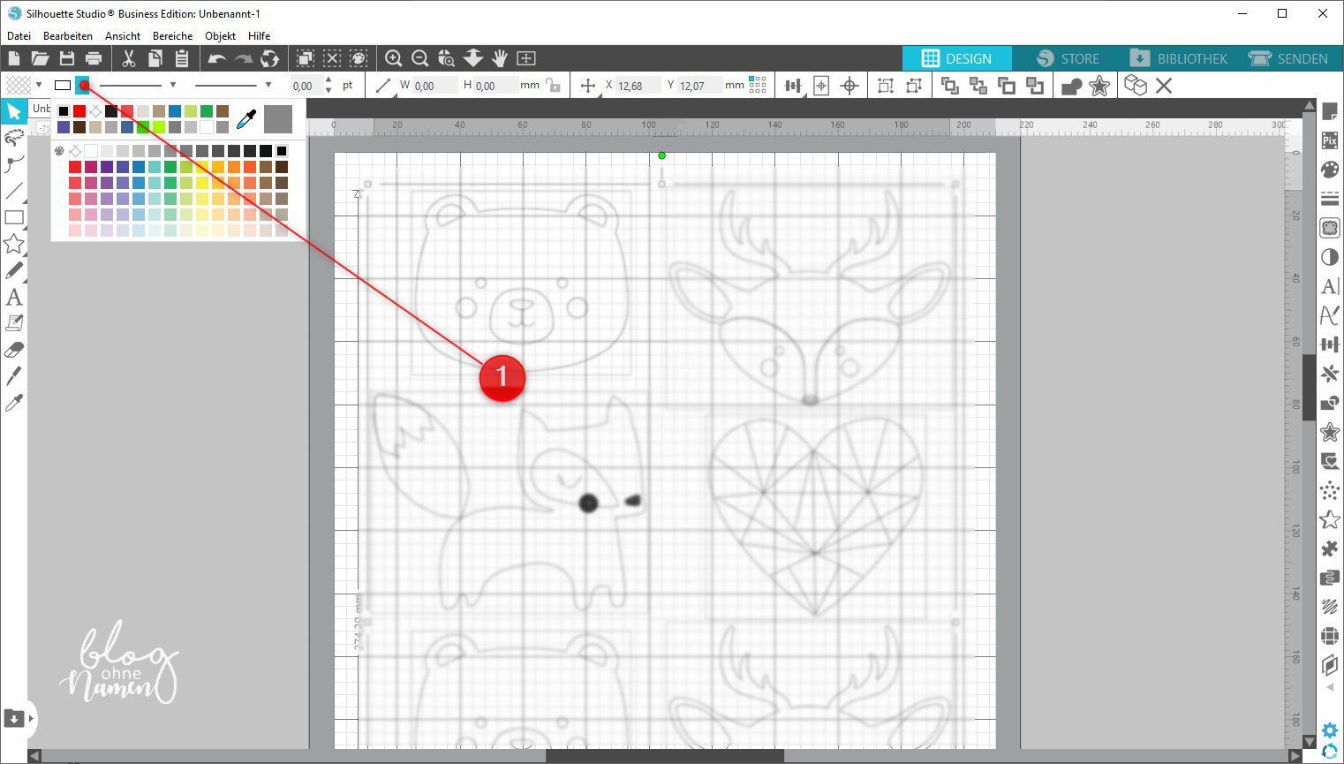Click the undo arrow icon

216,58
